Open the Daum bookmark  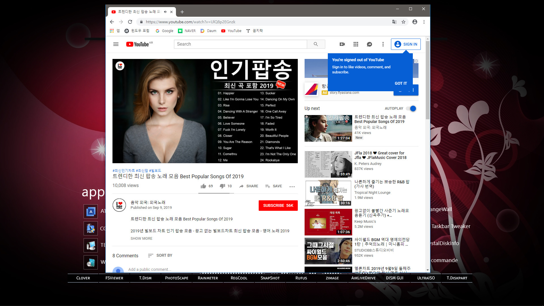[x=208, y=31]
